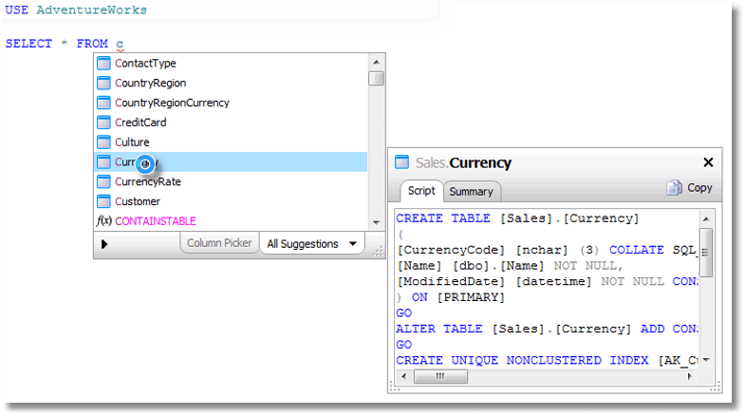Select CountryRegionCurrency from the suggestion list
Viewport: 745px width, 416px height.
(172, 103)
